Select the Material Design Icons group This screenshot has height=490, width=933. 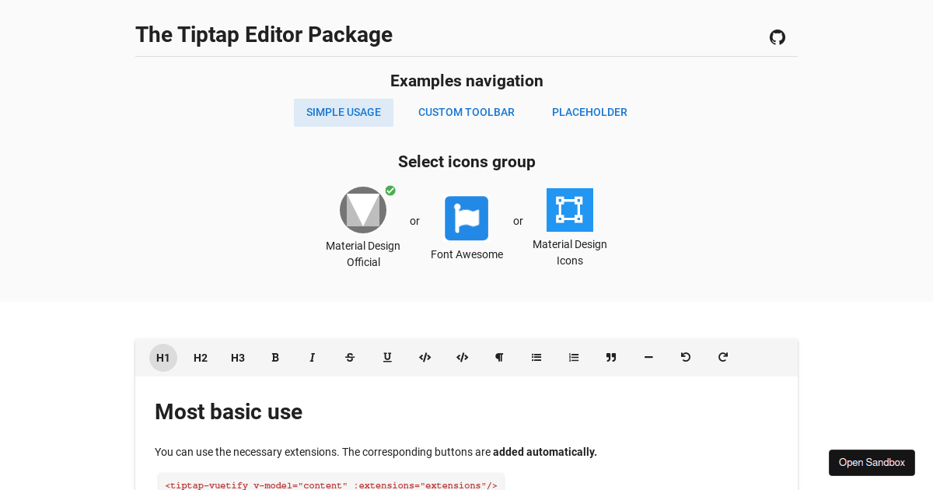click(570, 209)
